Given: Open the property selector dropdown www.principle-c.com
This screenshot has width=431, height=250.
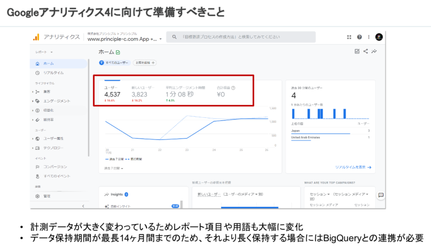Looking at the screenshot, I should (124, 39).
